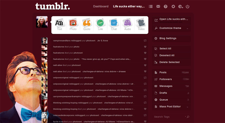Click ka-te-ri-na username link
The image size is (225, 123).
58,122
